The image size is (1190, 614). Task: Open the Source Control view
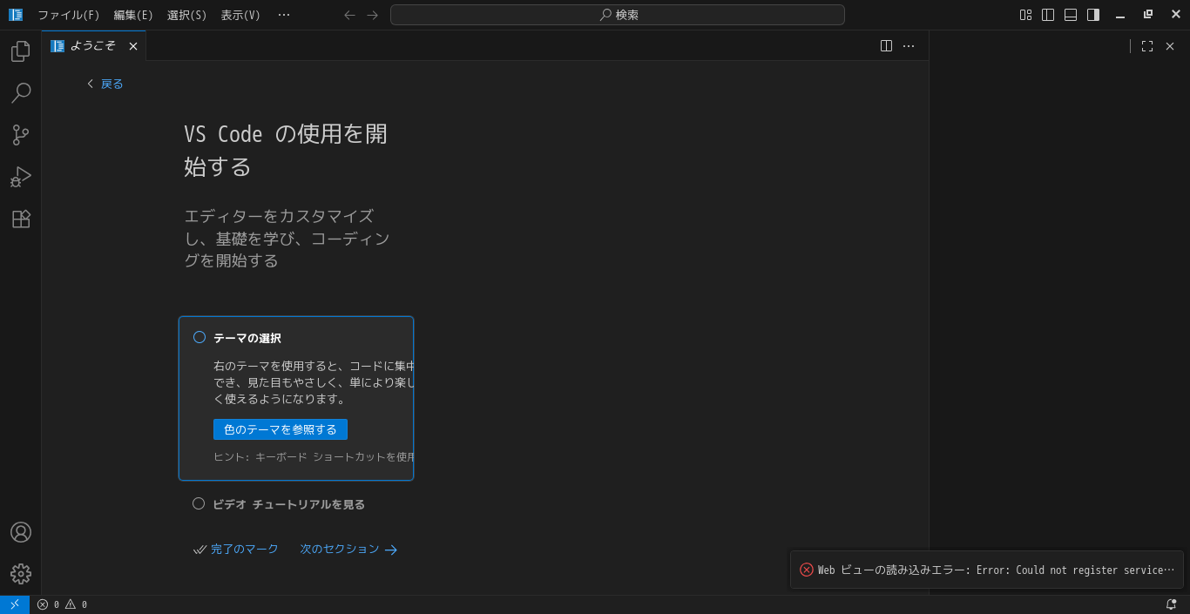pyautogui.click(x=21, y=135)
